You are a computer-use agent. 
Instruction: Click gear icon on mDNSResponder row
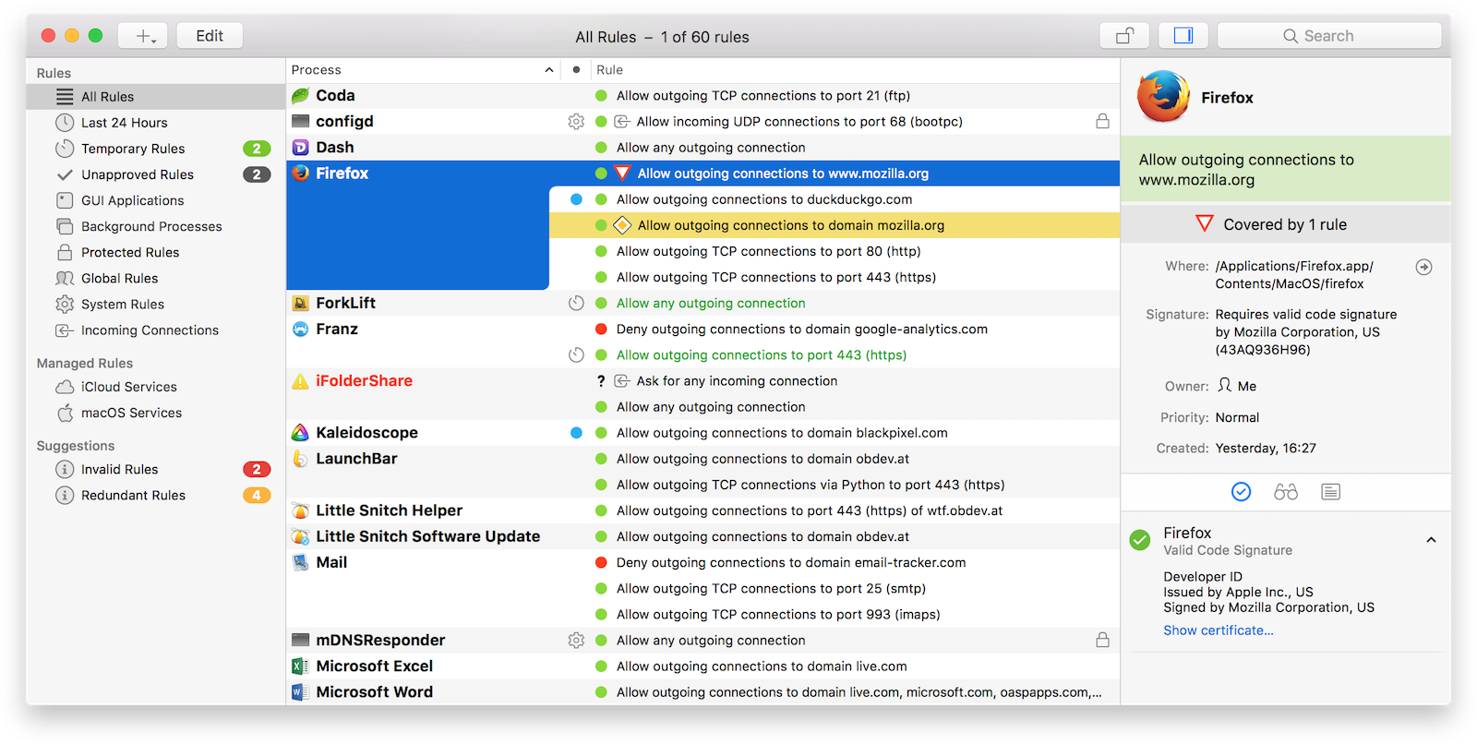tap(576, 641)
